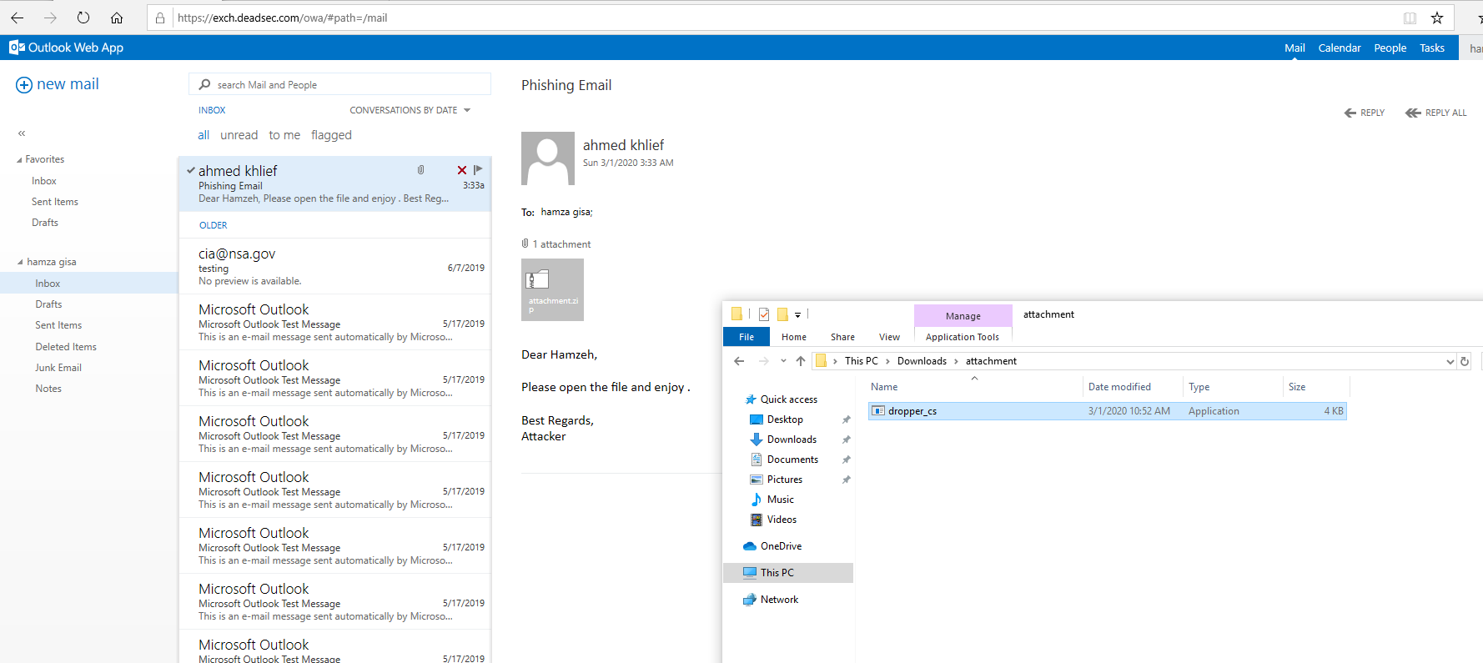Open the Share tab in Explorer ribbon
This screenshot has height=663, width=1483.
pyautogui.click(x=842, y=337)
